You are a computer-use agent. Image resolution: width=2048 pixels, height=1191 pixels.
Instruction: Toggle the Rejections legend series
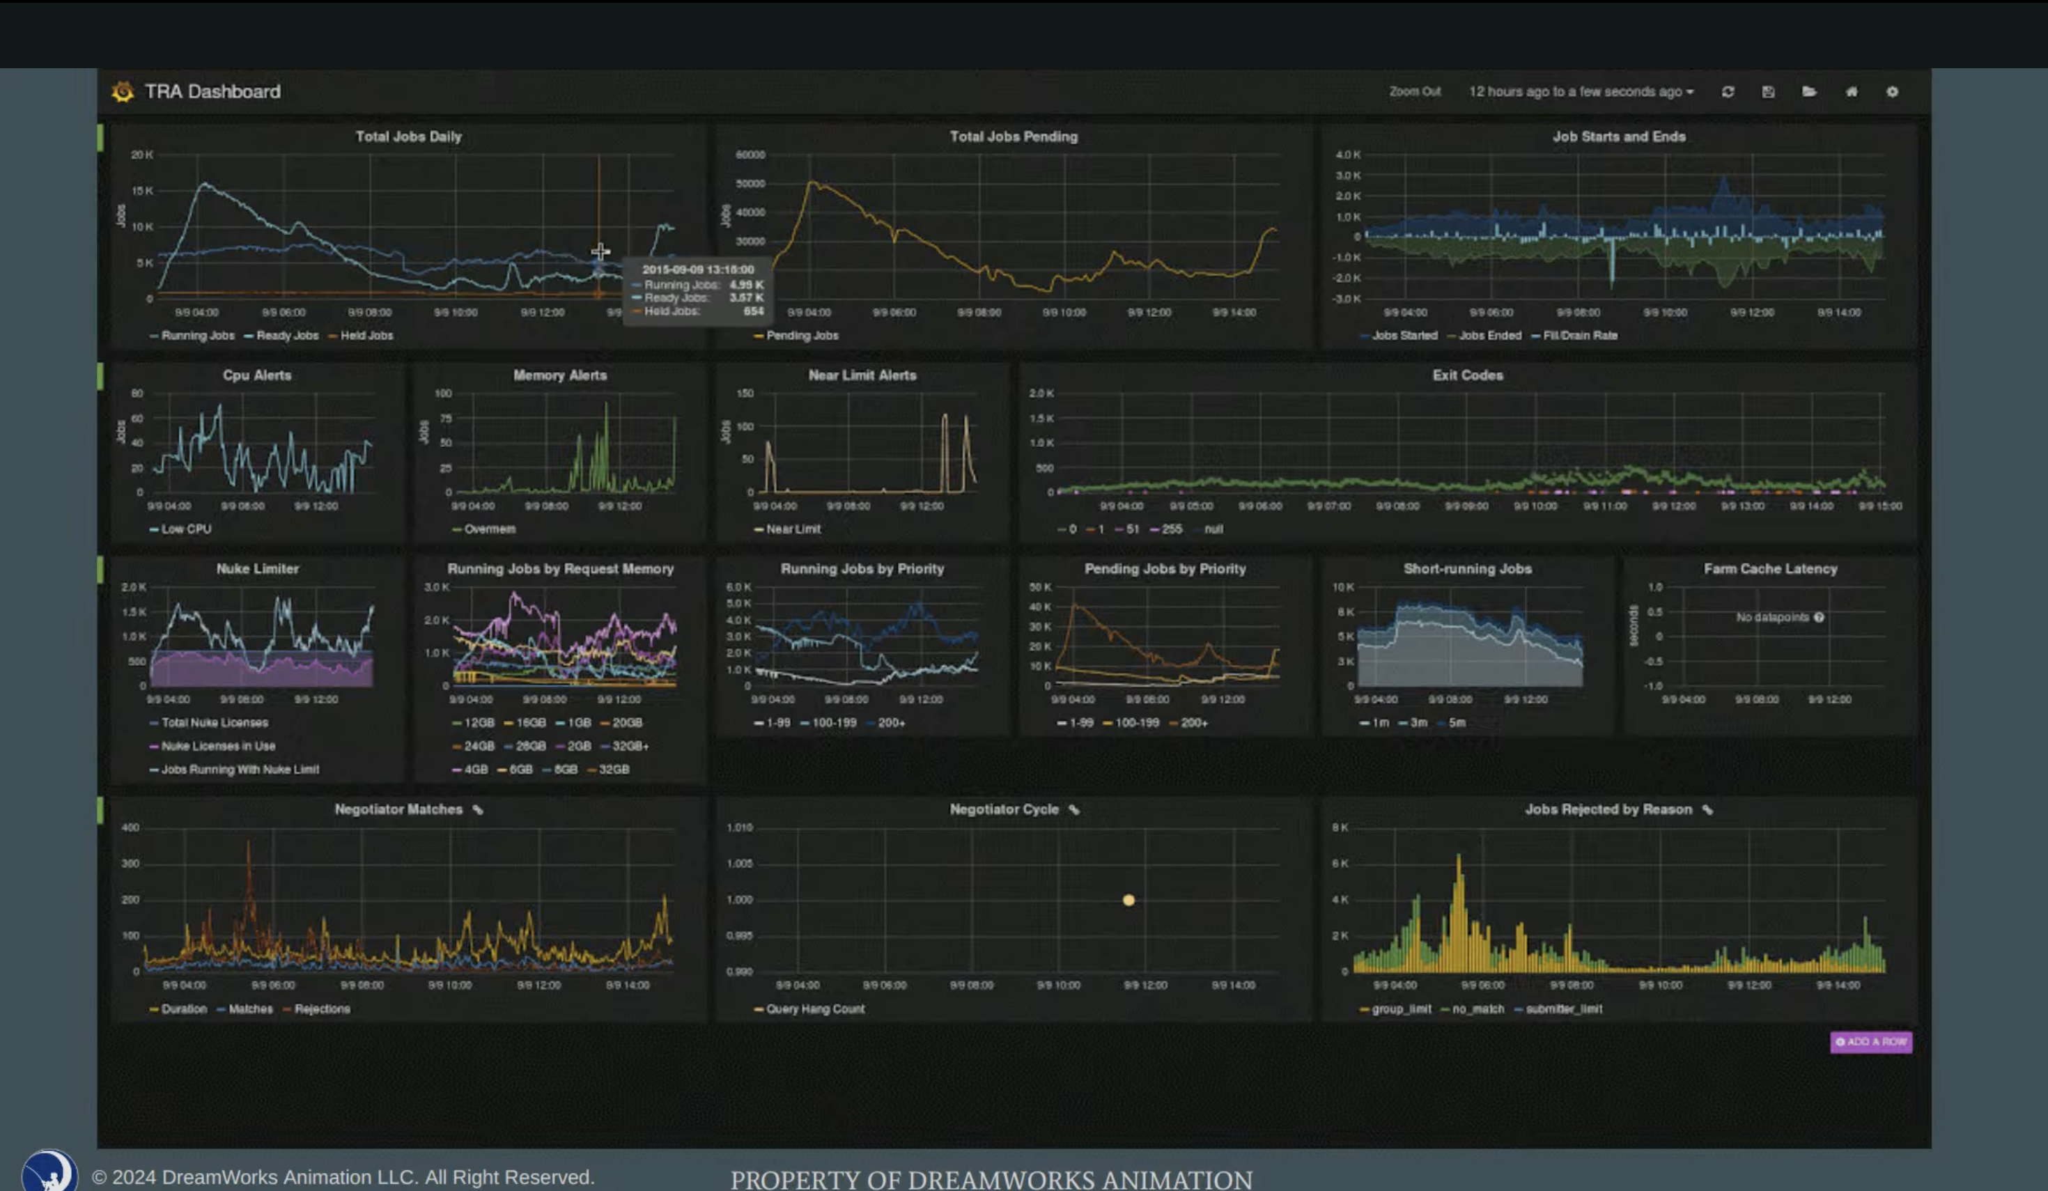(x=322, y=1009)
